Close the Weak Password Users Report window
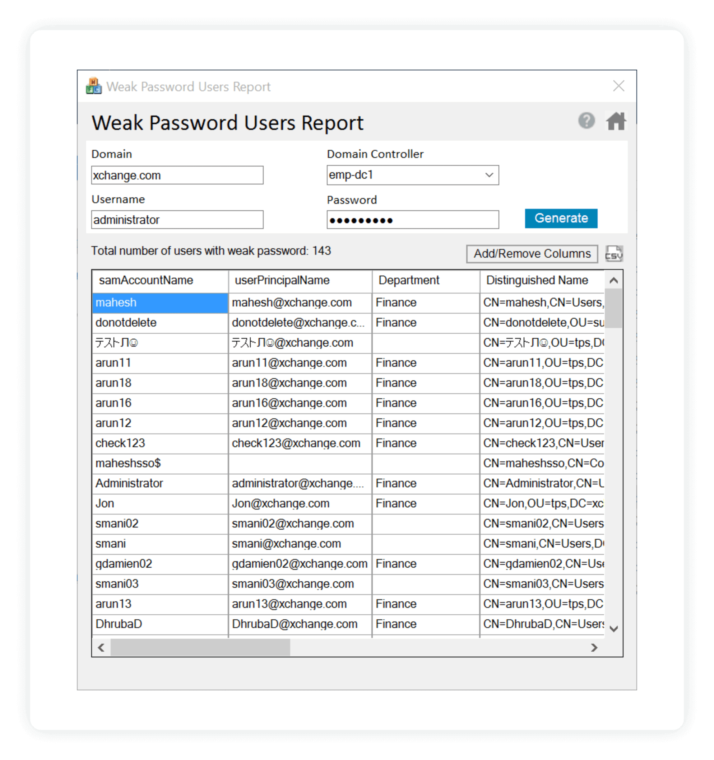Image resolution: width=714 pixels, height=760 pixels. click(x=618, y=86)
